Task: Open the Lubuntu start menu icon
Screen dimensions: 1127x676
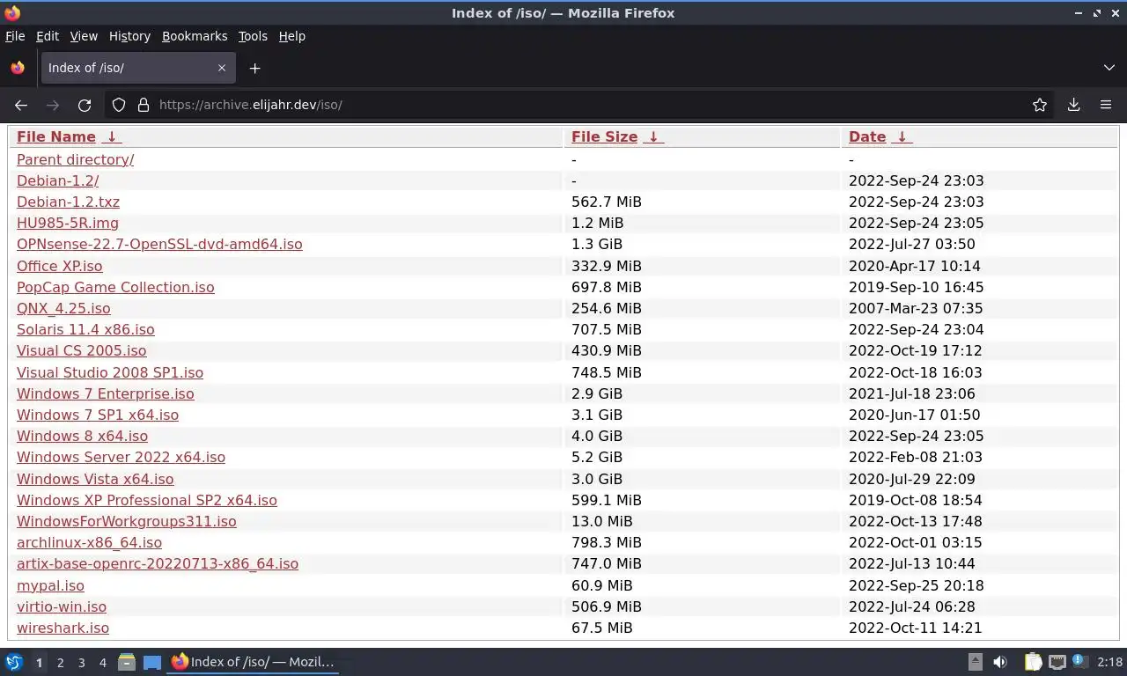Action: (x=13, y=662)
